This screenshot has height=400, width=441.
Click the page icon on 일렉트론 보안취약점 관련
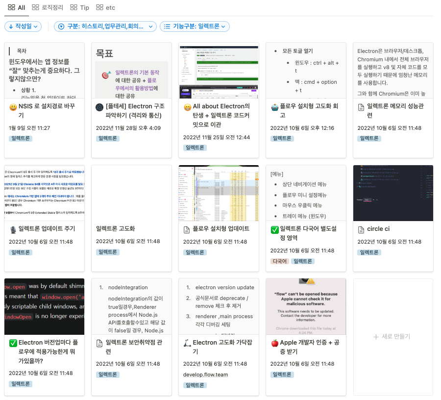tap(99, 343)
